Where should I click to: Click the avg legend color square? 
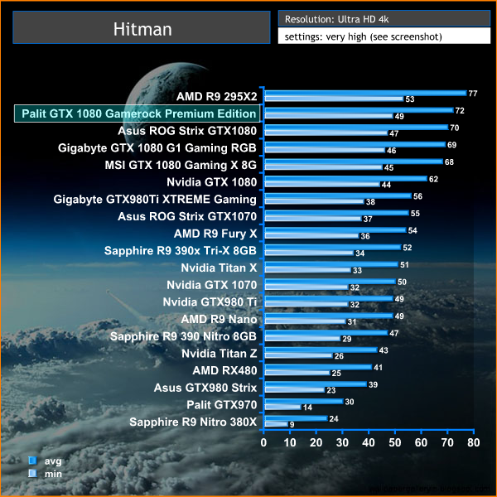(x=32, y=461)
